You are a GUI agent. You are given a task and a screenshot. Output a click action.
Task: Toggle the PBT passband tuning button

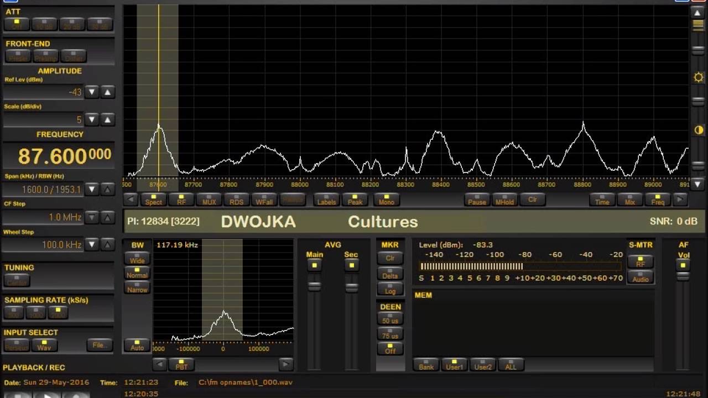[181, 364]
